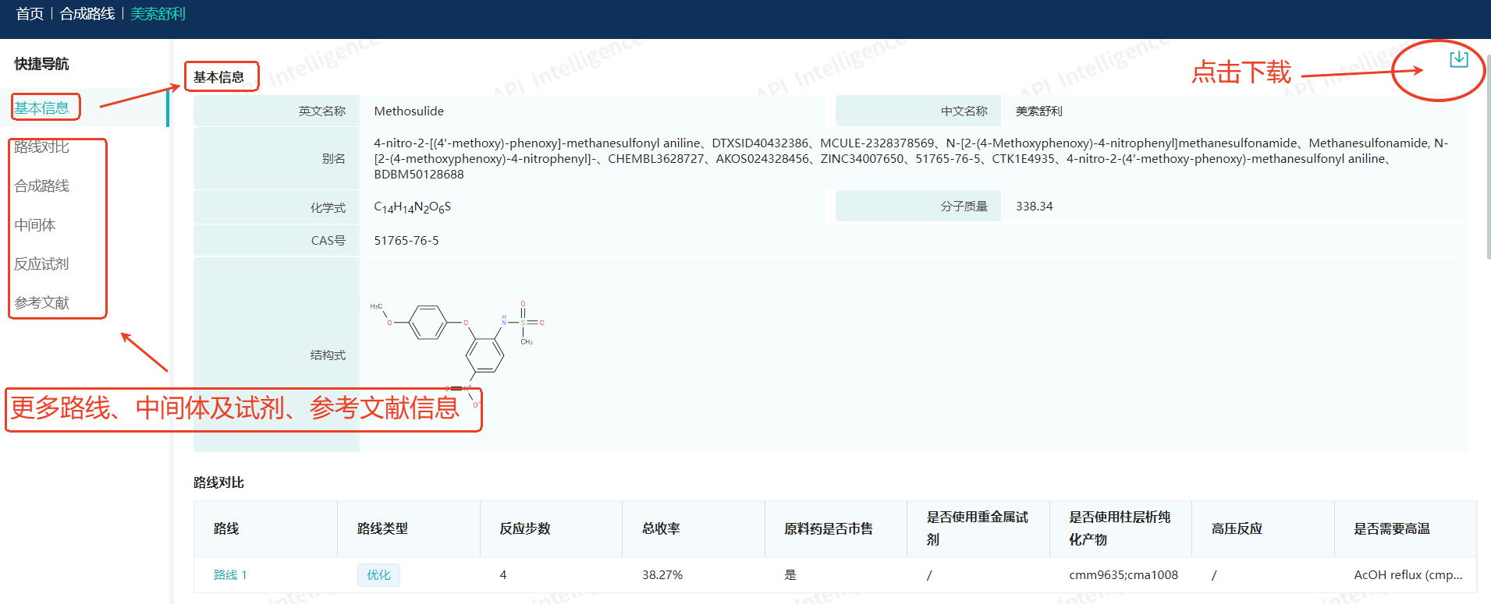Click the truncated AcOH reflux cell

tap(1408, 575)
